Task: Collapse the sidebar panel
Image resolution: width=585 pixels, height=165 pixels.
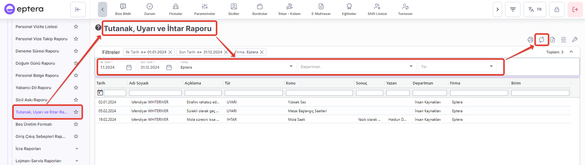Action: click(78, 9)
